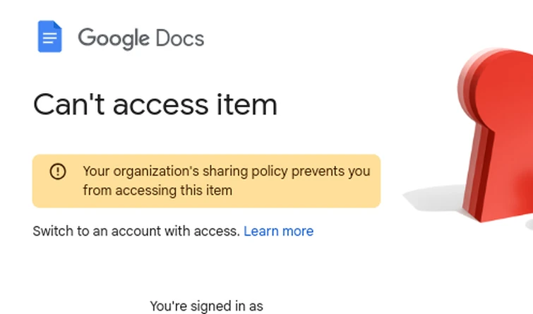This screenshot has height=314, width=533.
Task: Click "from accessing this item" banner line
Action: pyautogui.click(x=157, y=190)
